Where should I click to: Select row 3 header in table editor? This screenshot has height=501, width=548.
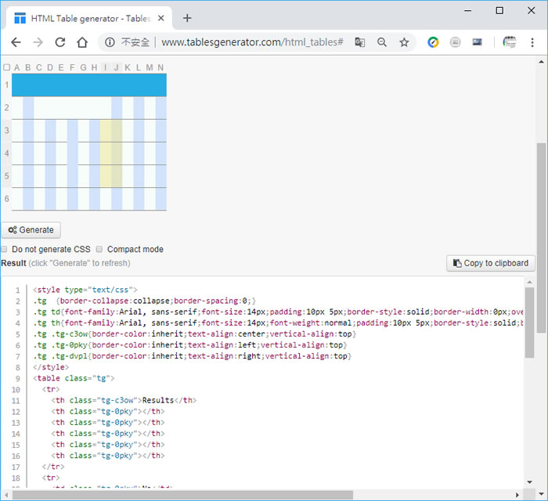6,130
